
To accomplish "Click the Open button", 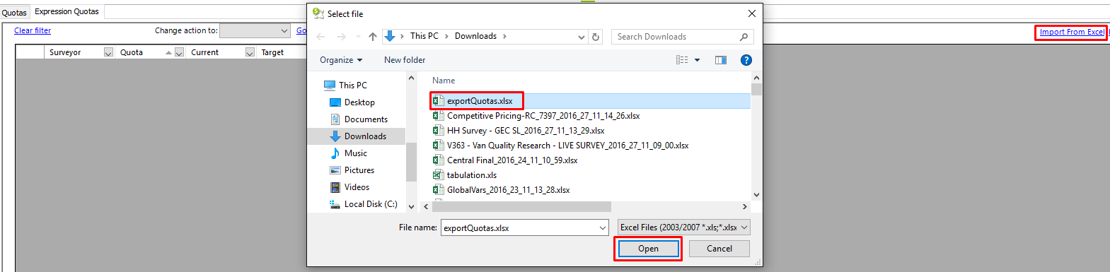I will pyautogui.click(x=648, y=249).
